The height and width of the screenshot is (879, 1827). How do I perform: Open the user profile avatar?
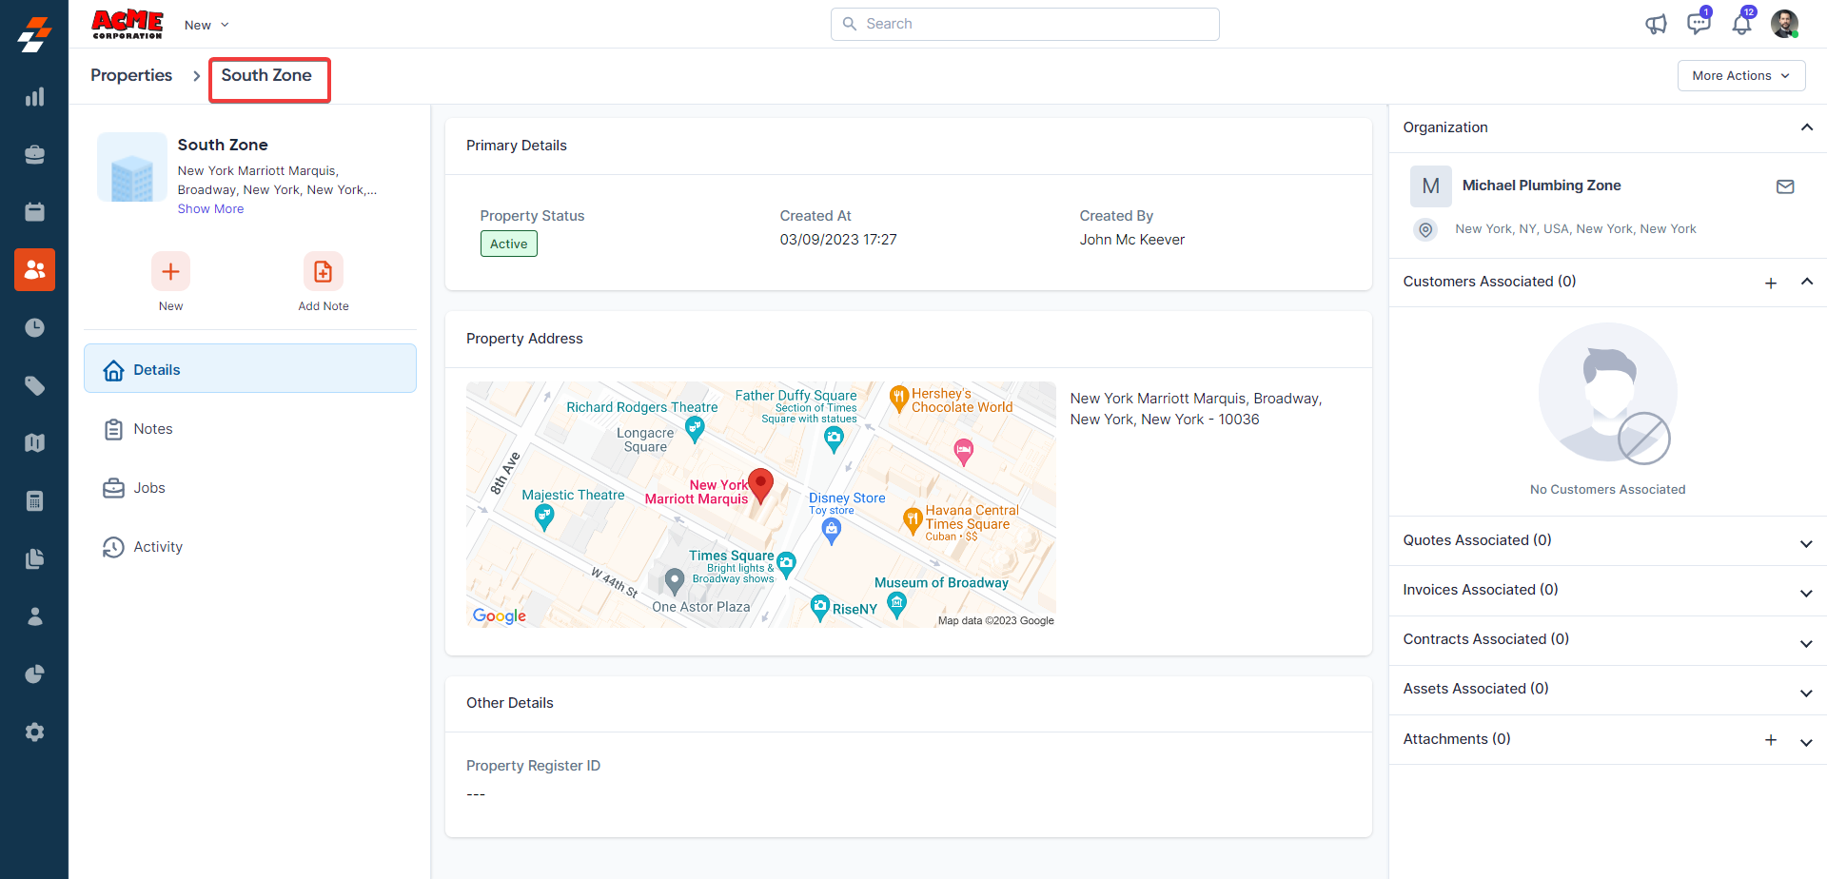pos(1784,24)
